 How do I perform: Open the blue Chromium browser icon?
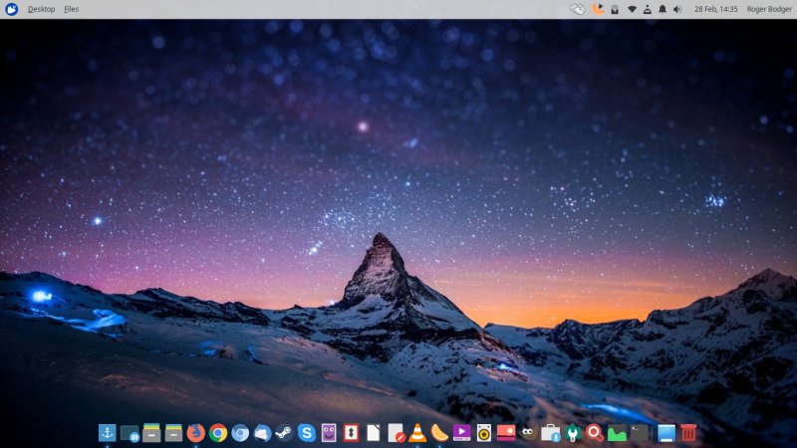pos(240,433)
